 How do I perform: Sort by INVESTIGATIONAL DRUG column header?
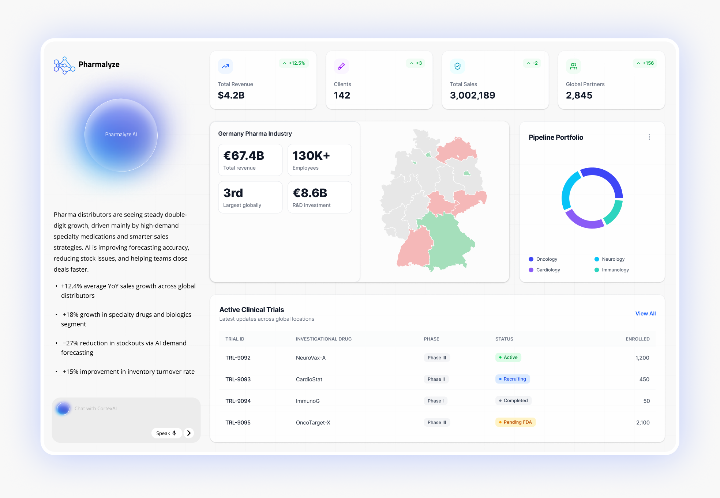point(324,339)
